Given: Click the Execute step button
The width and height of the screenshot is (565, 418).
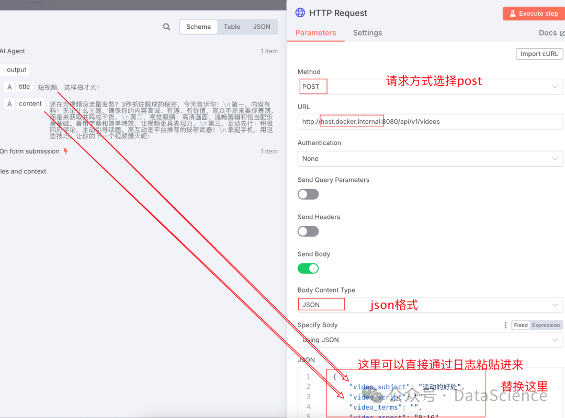Looking at the screenshot, I should click(x=534, y=14).
